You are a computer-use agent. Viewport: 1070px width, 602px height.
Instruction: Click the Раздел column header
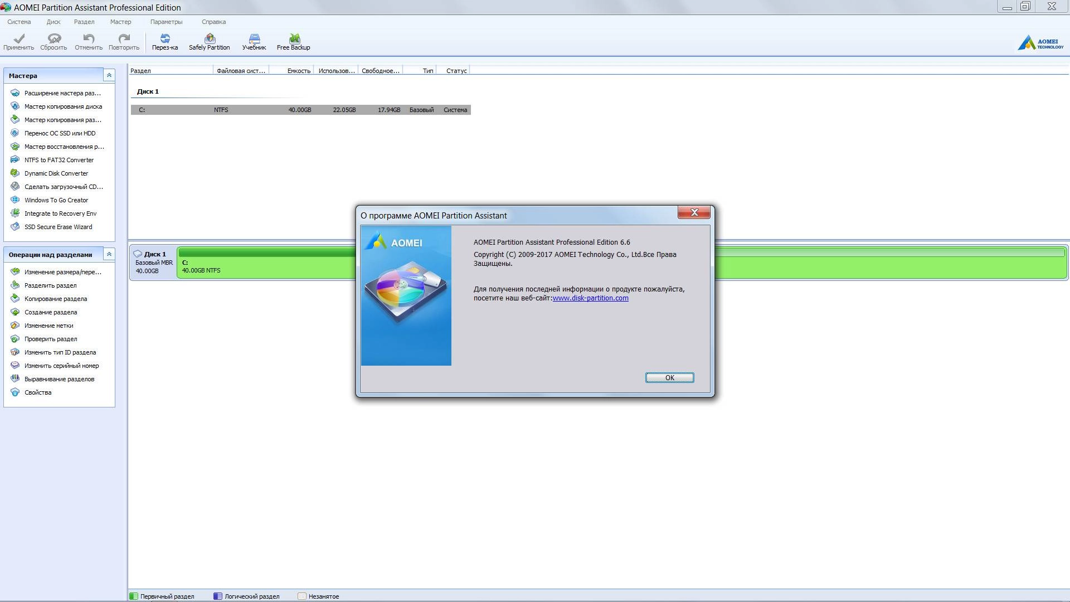(171, 71)
